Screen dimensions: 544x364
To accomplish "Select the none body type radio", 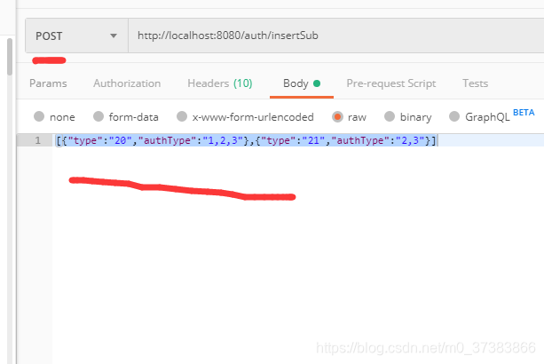I will point(39,116).
